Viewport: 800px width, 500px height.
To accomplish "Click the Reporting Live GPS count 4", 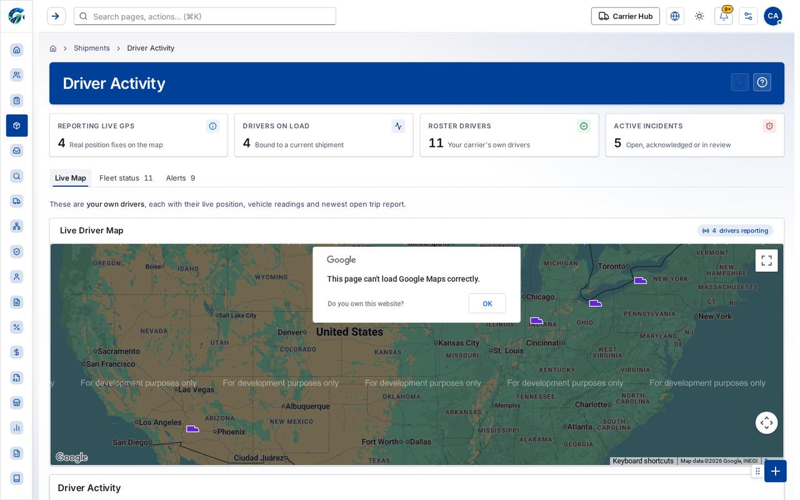I will click(61, 143).
